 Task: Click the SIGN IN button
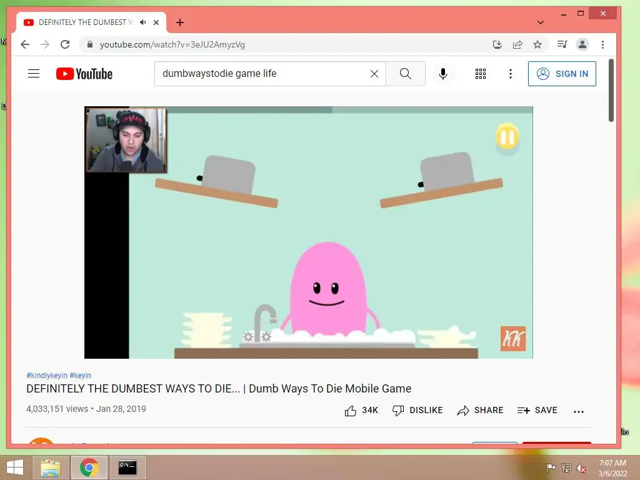pyautogui.click(x=562, y=74)
